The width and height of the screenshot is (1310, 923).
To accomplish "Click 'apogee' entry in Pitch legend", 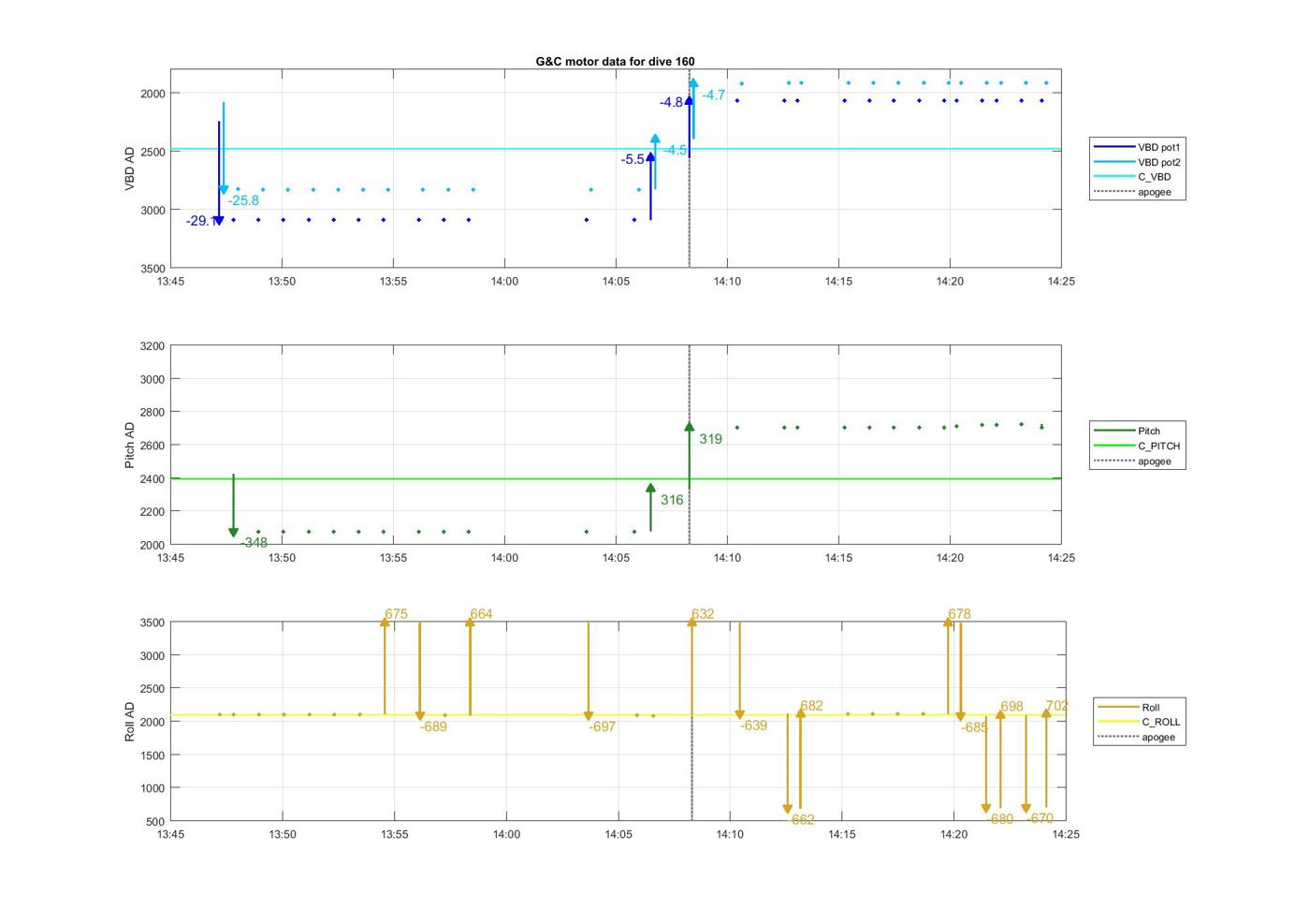I will [1132, 461].
